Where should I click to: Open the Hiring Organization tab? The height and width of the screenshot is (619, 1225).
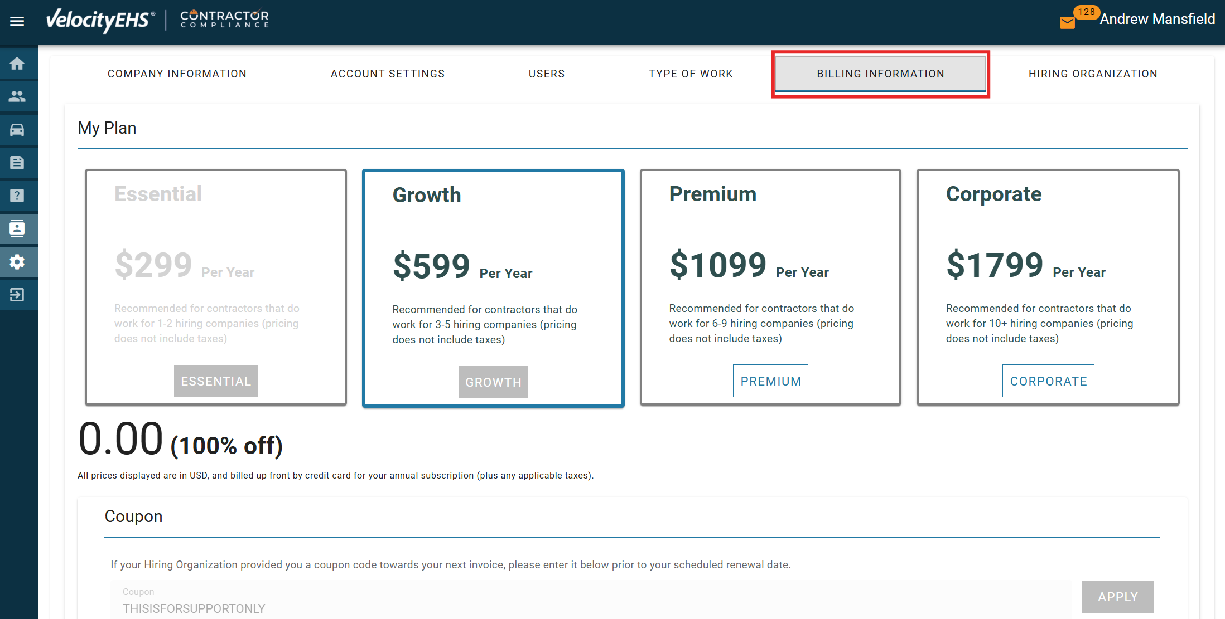click(1093, 74)
